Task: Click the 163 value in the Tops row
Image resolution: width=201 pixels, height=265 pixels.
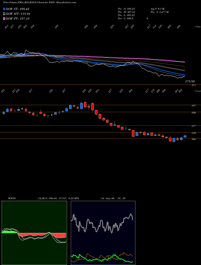Action: click(x=25, y=27)
